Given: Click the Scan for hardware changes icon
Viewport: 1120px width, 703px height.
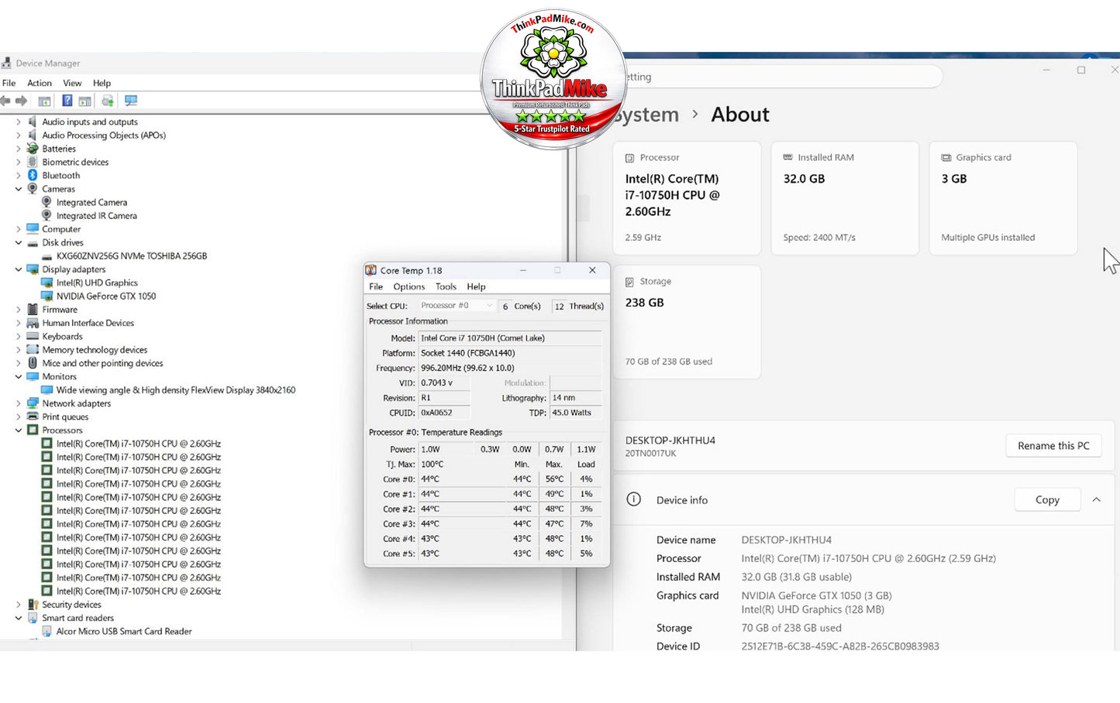Looking at the screenshot, I should [131, 101].
